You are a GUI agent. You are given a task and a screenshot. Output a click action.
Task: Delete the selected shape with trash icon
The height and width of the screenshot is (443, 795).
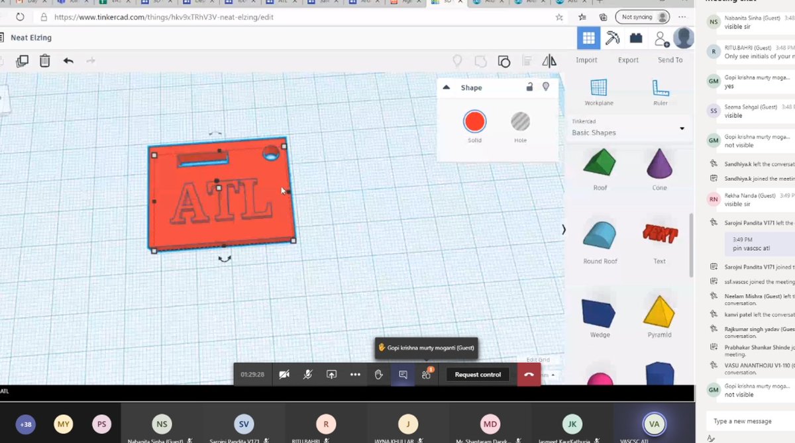click(x=44, y=61)
